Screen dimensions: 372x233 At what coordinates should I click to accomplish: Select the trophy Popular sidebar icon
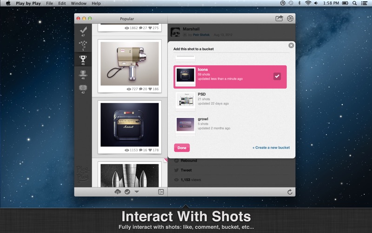point(83,59)
